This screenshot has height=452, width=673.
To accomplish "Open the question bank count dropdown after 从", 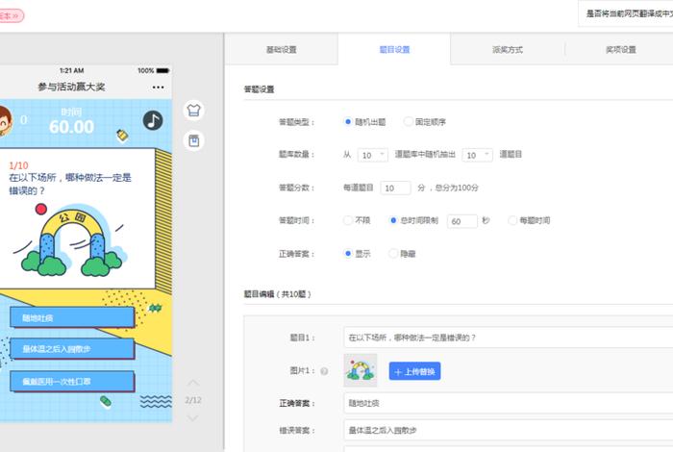I will (373, 155).
